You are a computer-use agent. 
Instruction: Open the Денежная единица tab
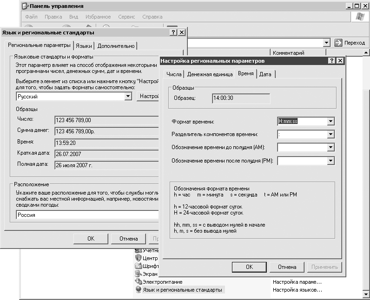tap(210, 74)
